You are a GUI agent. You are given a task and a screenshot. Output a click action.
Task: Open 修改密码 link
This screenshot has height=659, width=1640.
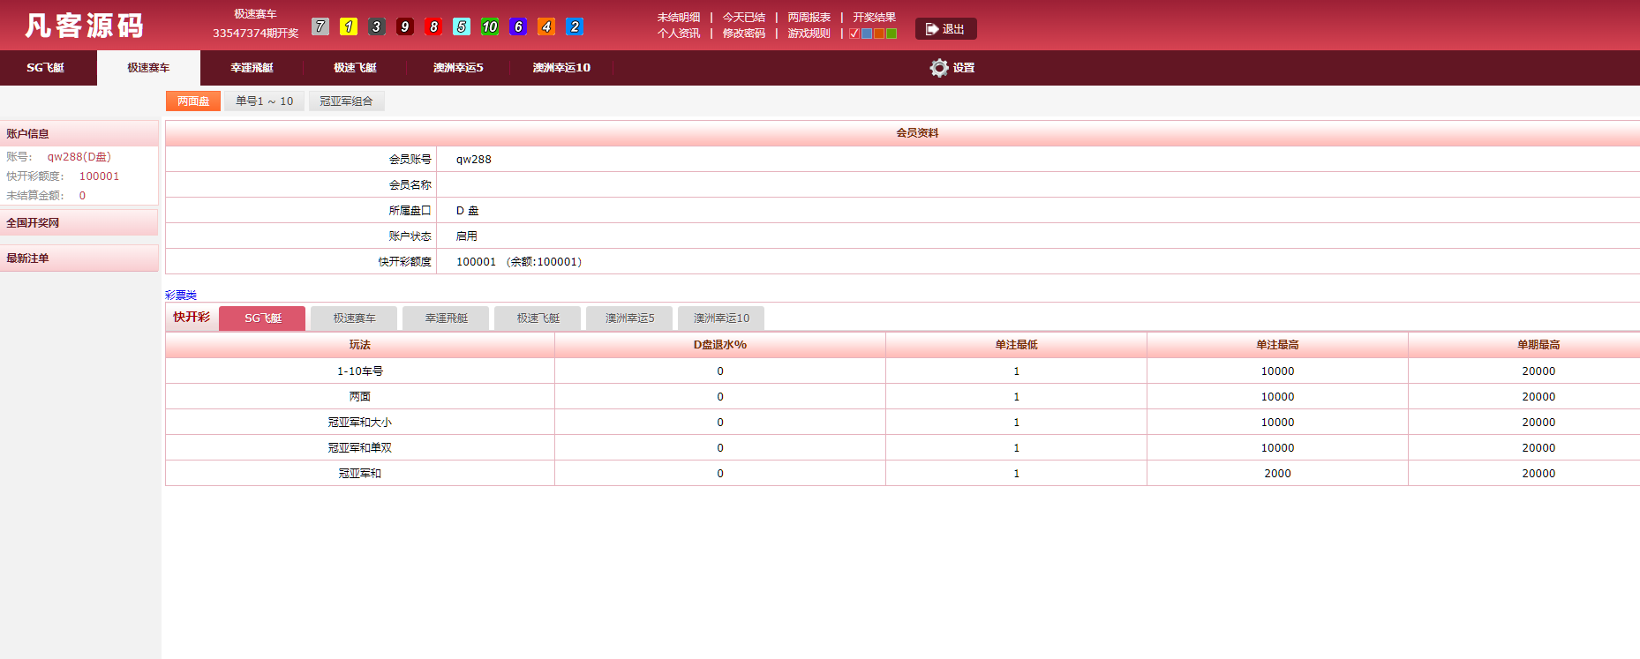tap(744, 34)
